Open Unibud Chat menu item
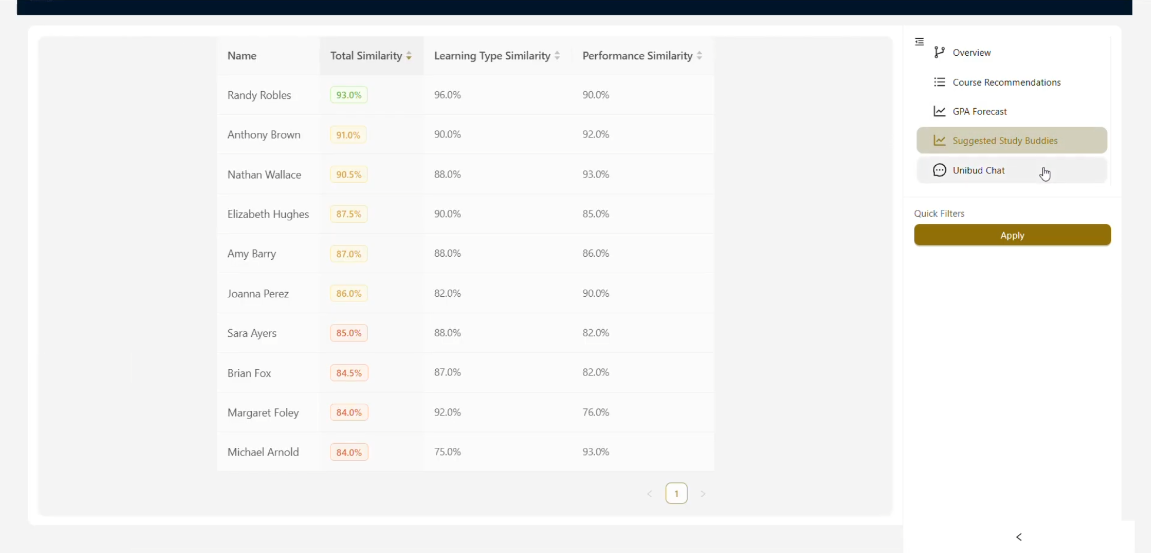This screenshot has height=553, width=1151. [x=1012, y=170]
